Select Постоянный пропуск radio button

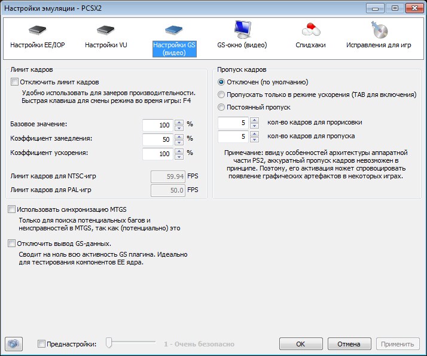coord(221,107)
